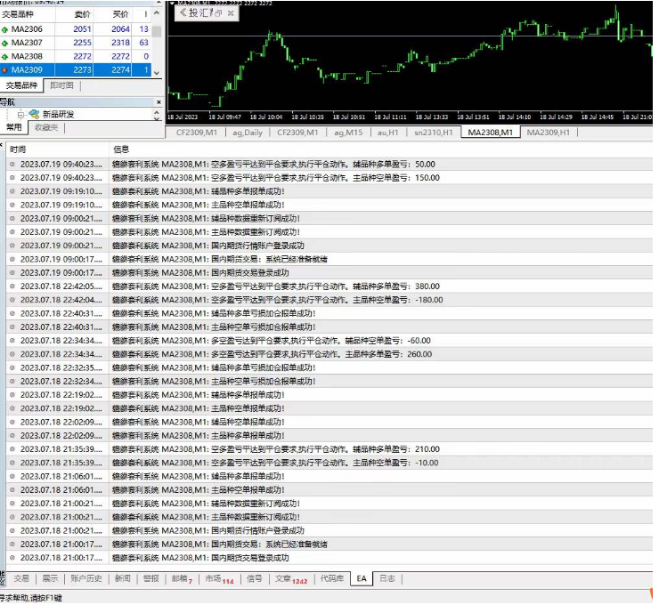Screen dimensions: 659x605
Task: Open the 展示 terminal tab
Action: click(x=50, y=579)
